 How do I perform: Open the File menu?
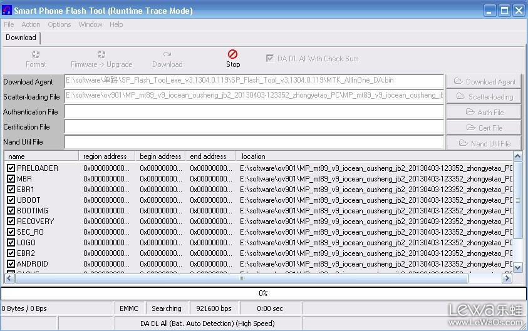pyautogui.click(x=9, y=24)
